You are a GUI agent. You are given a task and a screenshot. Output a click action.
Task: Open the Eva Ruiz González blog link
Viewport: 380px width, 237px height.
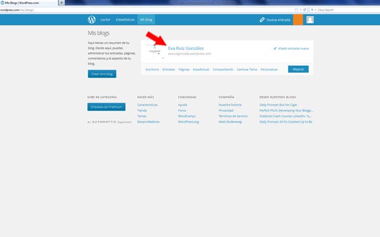click(186, 48)
